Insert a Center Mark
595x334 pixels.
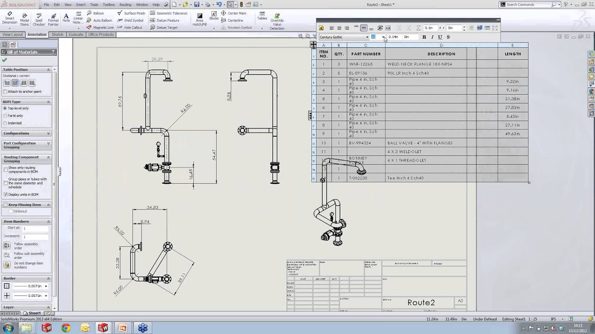point(233,13)
